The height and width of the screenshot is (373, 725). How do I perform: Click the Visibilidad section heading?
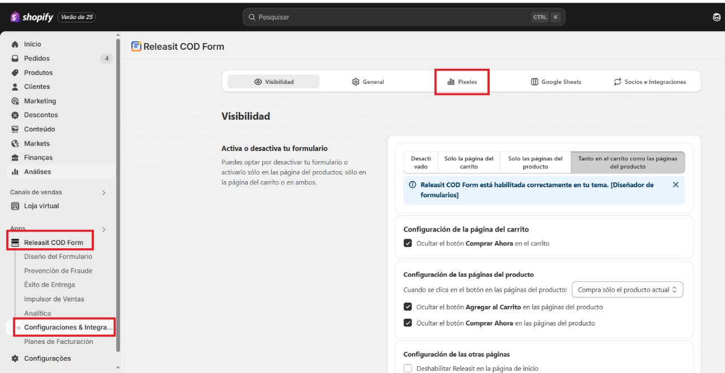click(x=246, y=116)
